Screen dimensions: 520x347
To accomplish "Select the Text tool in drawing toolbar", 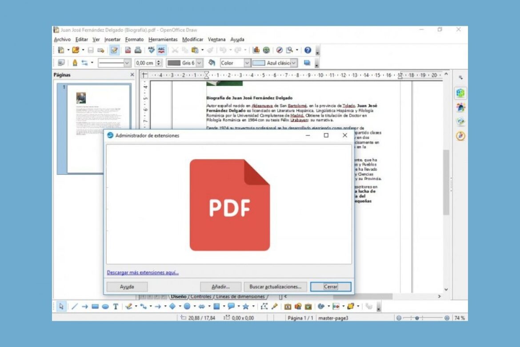I will pyautogui.click(x=116, y=307).
